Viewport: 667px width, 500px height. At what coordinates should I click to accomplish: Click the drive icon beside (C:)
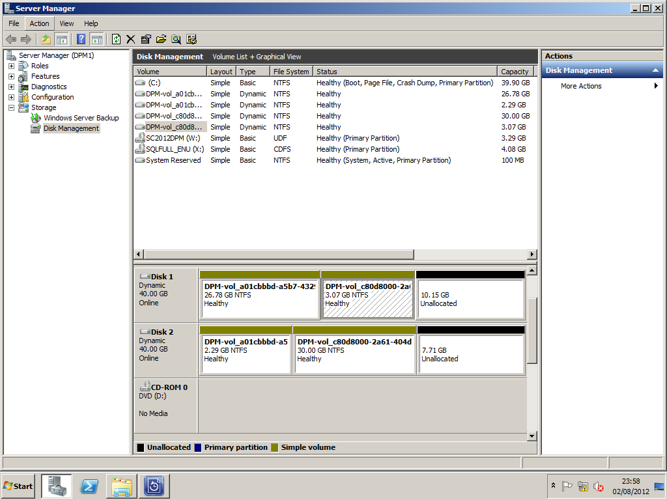(x=140, y=83)
